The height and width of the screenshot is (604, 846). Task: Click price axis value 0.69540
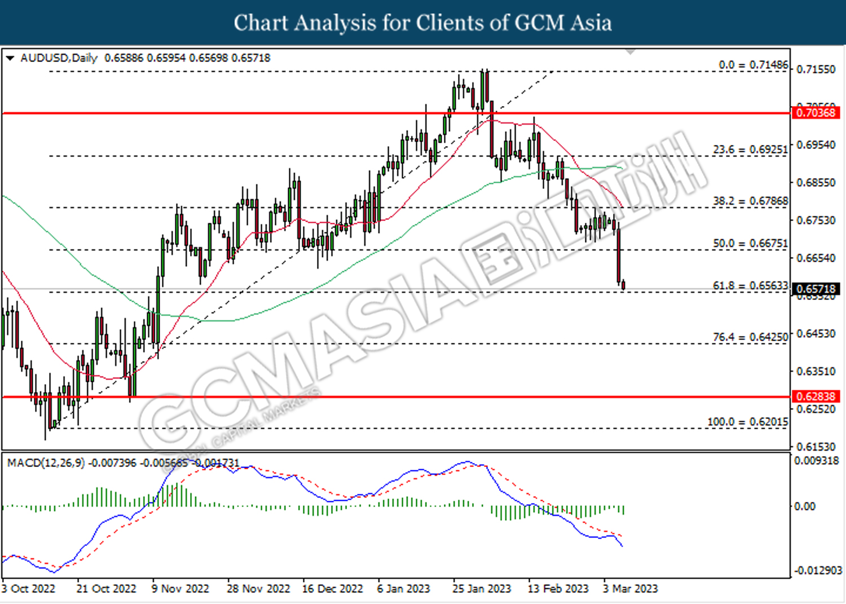coord(816,145)
